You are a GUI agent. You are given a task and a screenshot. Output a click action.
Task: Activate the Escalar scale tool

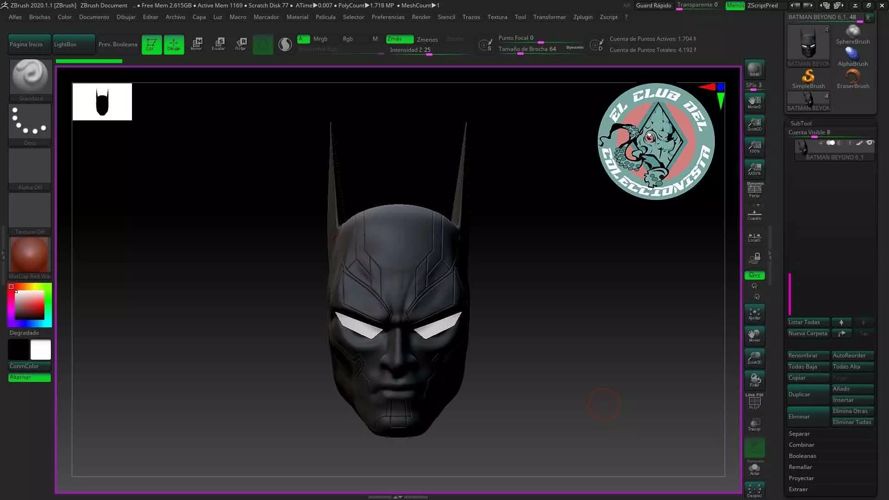point(219,44)
